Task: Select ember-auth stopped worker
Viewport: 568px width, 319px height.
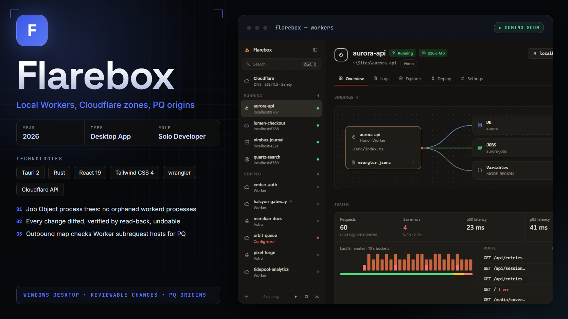Action: point(281,187)
